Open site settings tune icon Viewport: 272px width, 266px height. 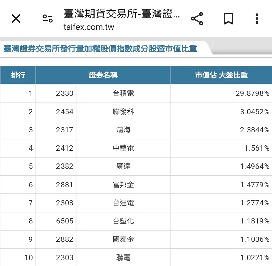tap(48, 19)
